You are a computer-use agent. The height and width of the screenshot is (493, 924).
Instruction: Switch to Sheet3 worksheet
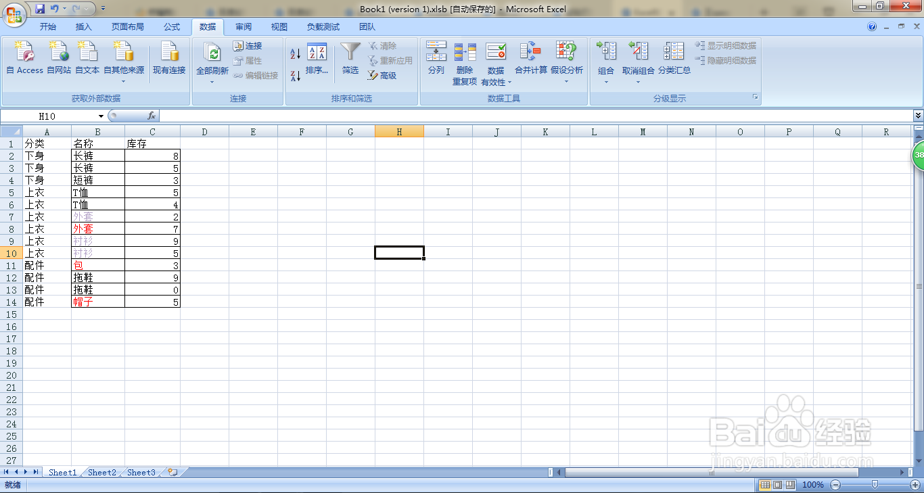(x=141, y=473)
